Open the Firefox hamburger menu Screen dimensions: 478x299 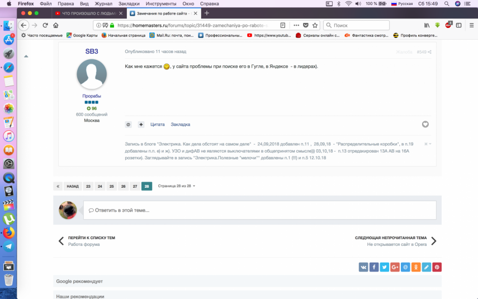471,25
